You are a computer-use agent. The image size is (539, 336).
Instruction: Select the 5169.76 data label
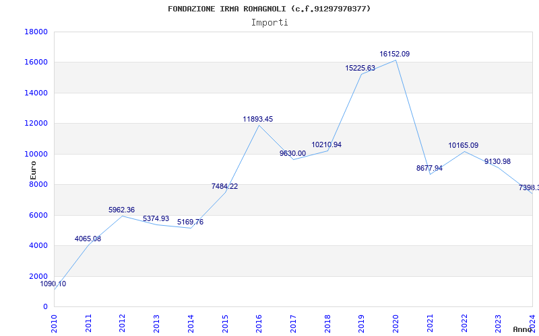pos(190,222)
